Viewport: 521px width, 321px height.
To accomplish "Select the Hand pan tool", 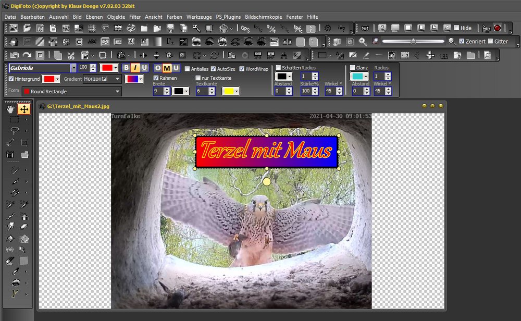I will tap(10, 109).
